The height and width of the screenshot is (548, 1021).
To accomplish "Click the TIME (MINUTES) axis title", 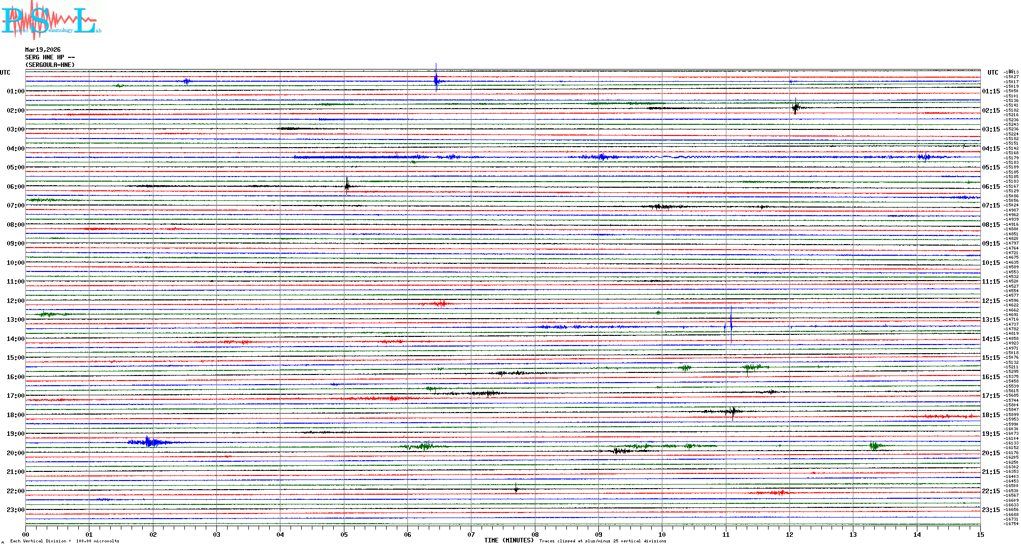I will (x=508, y=540).
